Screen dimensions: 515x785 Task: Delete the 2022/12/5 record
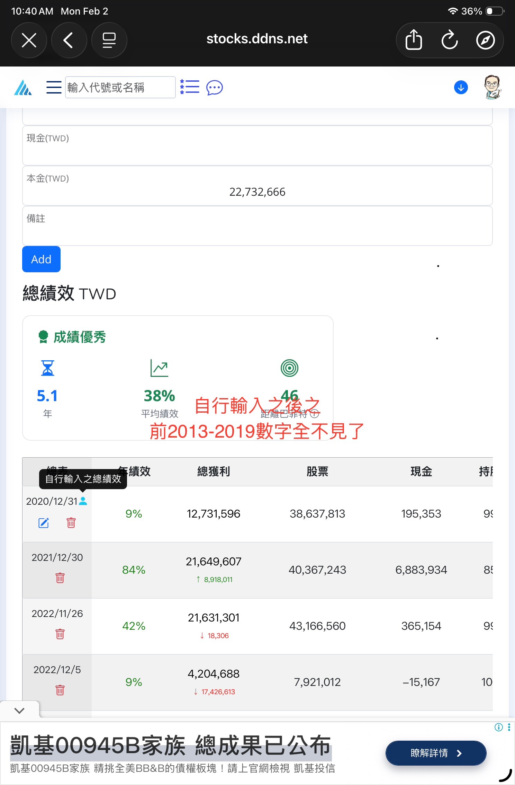60,690
